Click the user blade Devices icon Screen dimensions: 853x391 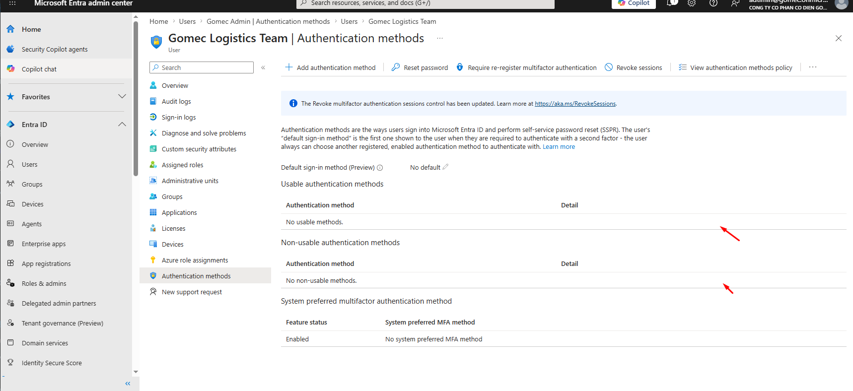(x=153, y=244)
